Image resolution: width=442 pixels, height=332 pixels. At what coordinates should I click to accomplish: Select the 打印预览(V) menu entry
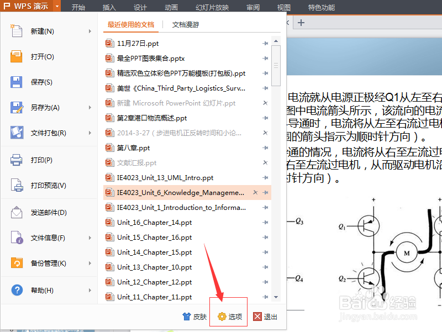tap(49, 185)
